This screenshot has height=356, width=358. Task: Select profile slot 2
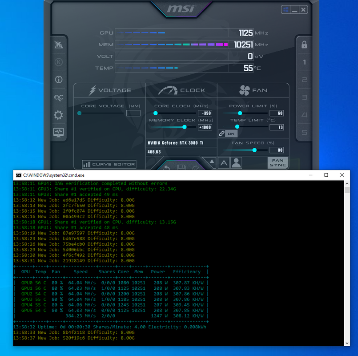pyautogui.click(x=304, y=80)
